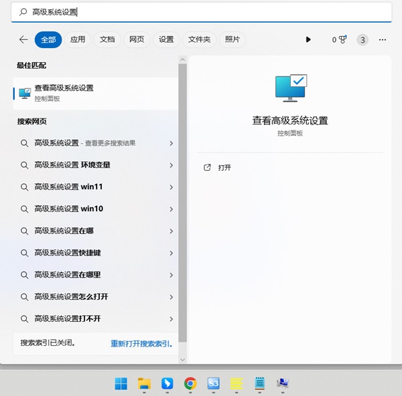
Task: Click search icon beside 高级系统设置打不开
Action: pyautogui.click(x=24, y=319)
